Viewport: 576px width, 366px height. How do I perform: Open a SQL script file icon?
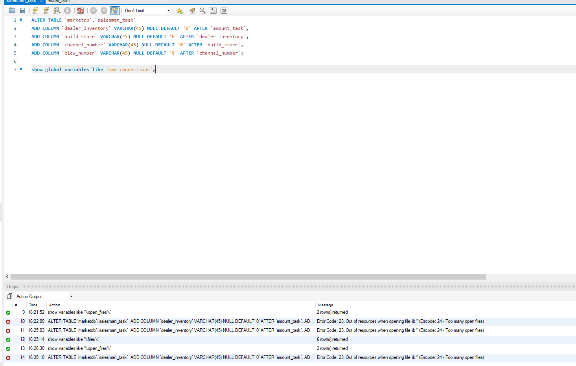click(12, 11)
